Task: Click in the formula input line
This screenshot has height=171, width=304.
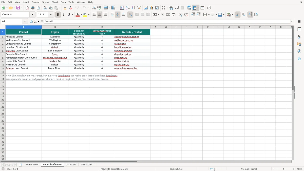Action: point(167,21)
